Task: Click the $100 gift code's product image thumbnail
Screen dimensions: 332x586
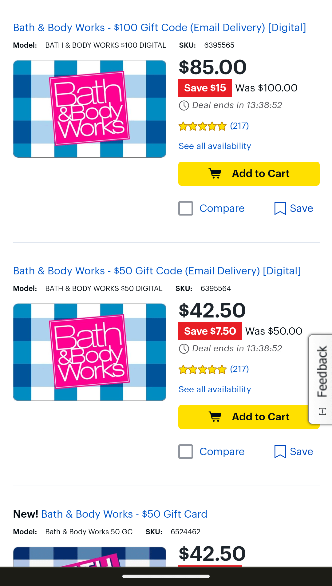Action: tap(89, 108)
